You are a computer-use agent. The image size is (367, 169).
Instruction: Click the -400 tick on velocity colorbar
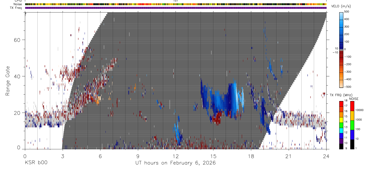point(348,79)
